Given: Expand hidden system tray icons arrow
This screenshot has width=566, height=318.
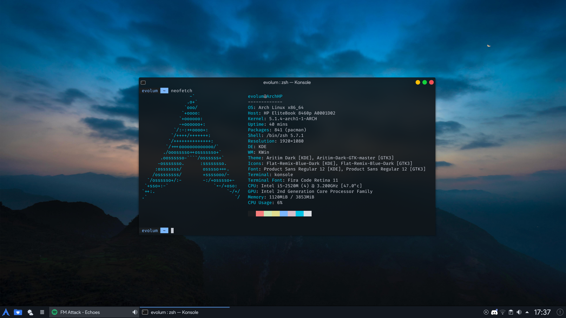Looking at the screenshot, I should [x=527, y=312].
